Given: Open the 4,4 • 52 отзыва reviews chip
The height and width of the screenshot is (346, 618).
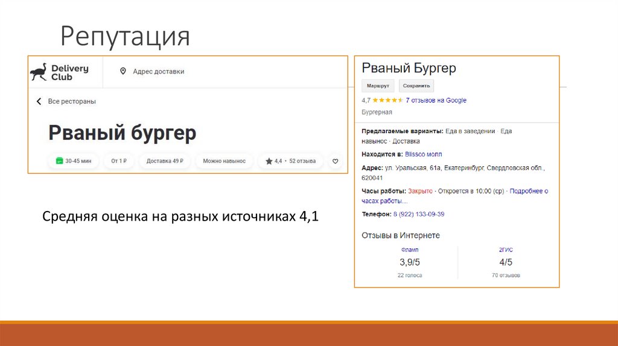Looking at the screenshot, I should click(x=290, y=161).
